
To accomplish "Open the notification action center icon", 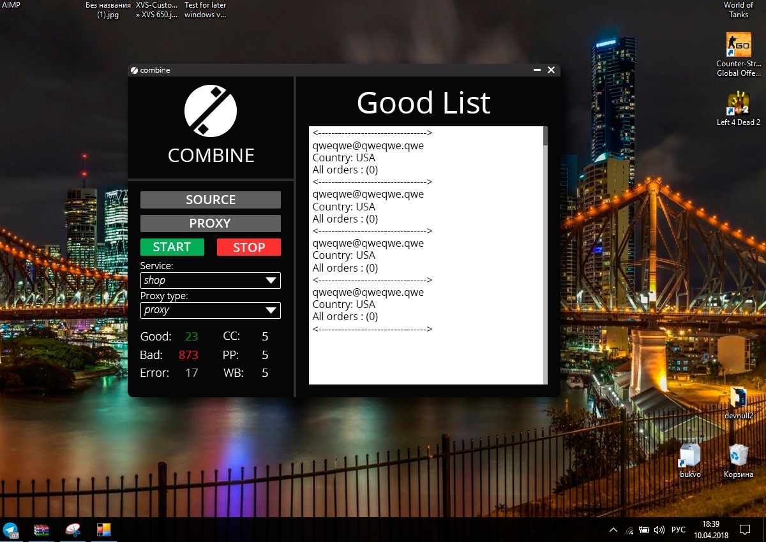I will (x=744, y=530).
